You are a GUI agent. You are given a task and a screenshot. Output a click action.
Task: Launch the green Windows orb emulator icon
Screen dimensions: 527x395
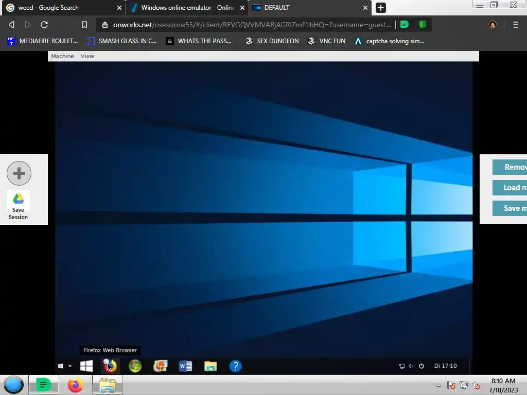pos(135,366)
